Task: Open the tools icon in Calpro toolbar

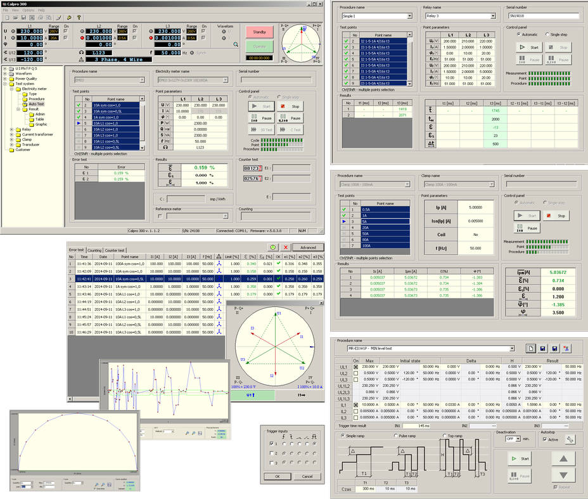Action: [59, 18]
